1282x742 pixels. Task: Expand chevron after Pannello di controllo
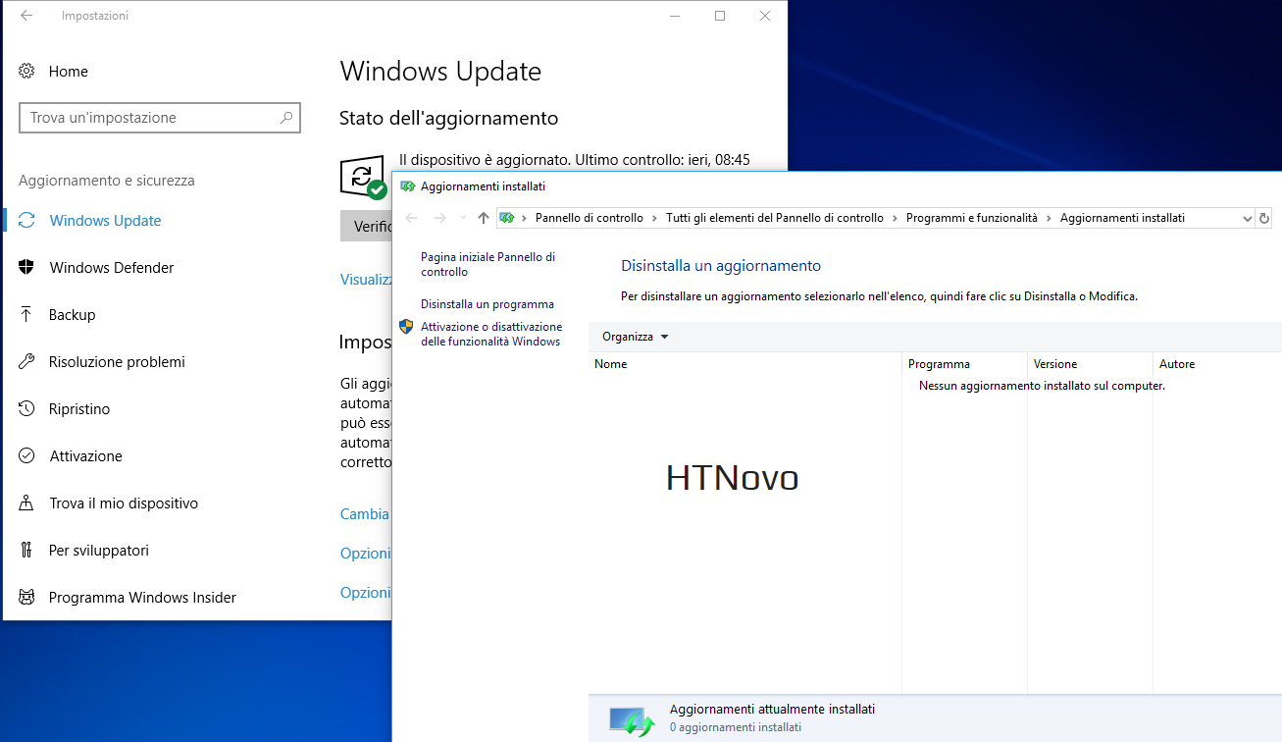point(654,218)
